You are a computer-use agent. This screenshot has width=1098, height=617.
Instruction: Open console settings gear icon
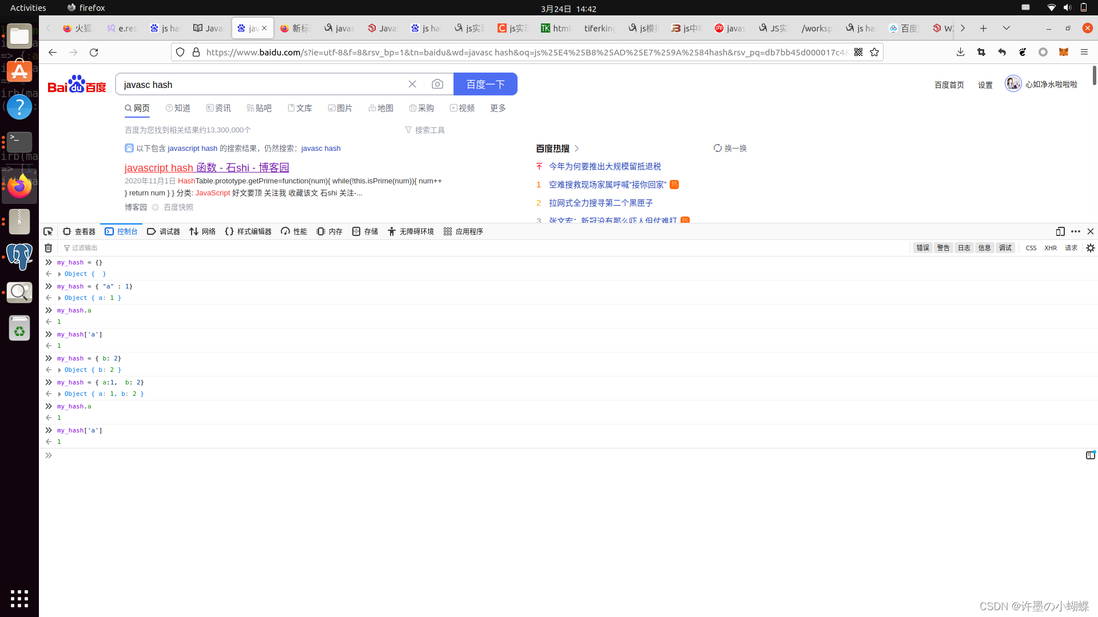point(1091,248)
